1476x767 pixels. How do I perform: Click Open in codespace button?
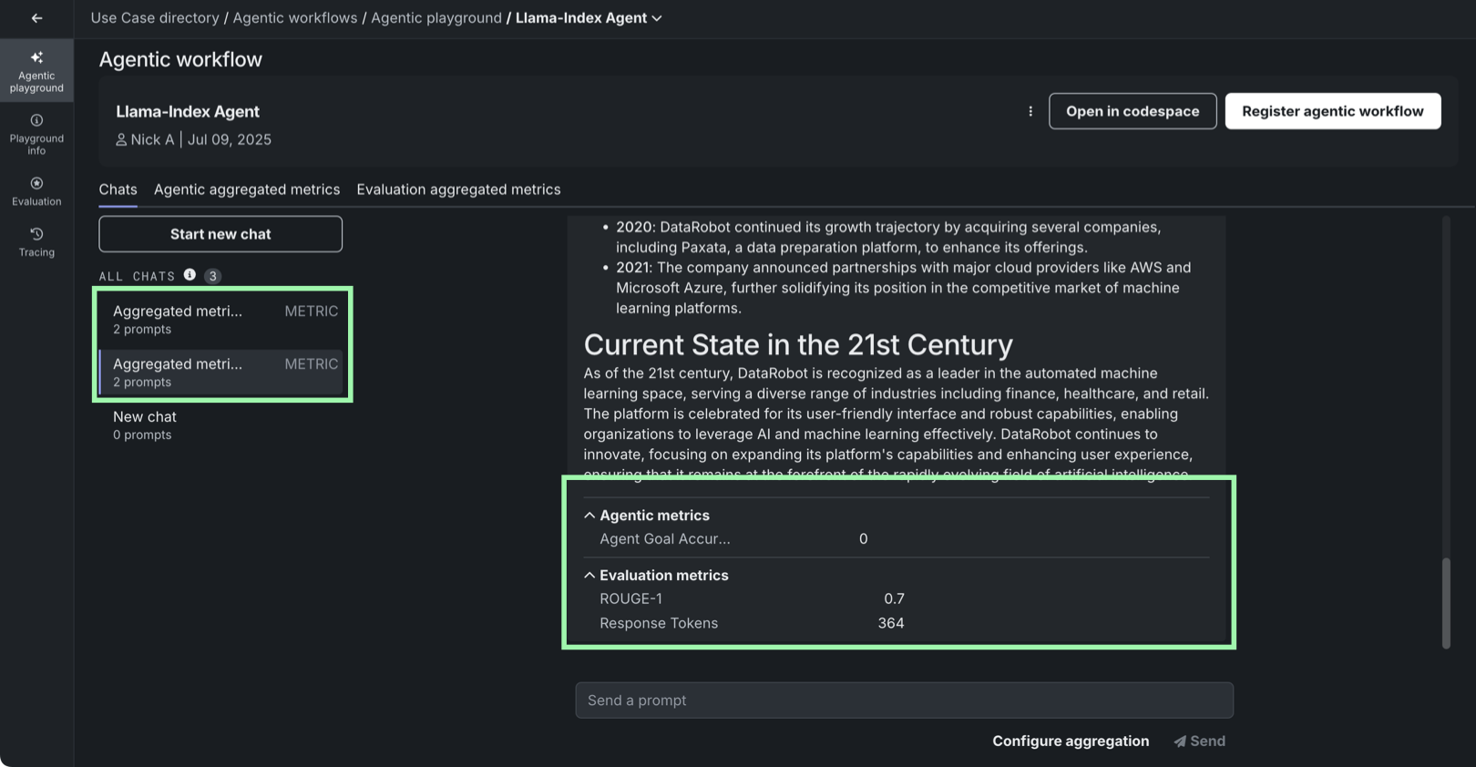[x=1132, y=111]
